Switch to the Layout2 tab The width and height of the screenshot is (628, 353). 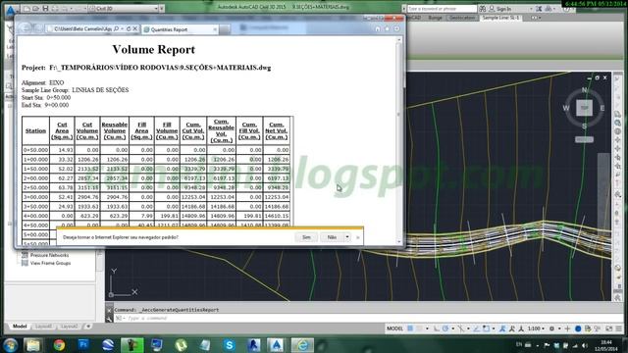69,327
